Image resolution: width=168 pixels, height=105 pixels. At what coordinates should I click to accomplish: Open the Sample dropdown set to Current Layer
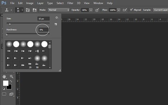pyautogui.click(x=160, y=10)
